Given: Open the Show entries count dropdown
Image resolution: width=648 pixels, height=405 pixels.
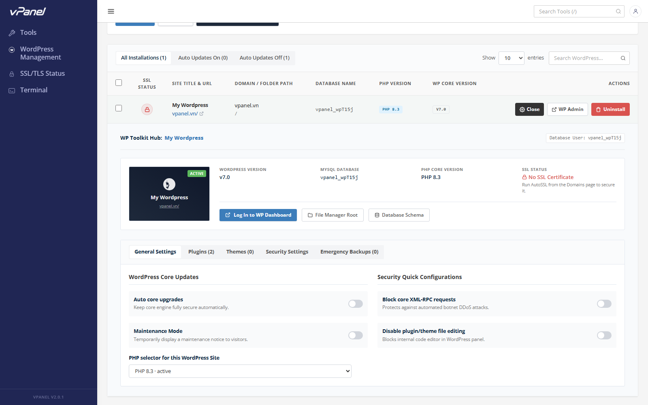Looking at the screenshot, I should [512, 58].
